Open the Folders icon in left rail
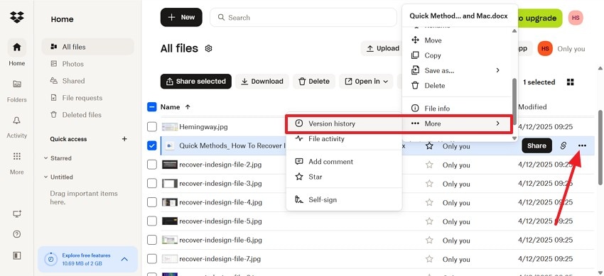This screenshot has width=604, height=276. click(x=16, y=84)
